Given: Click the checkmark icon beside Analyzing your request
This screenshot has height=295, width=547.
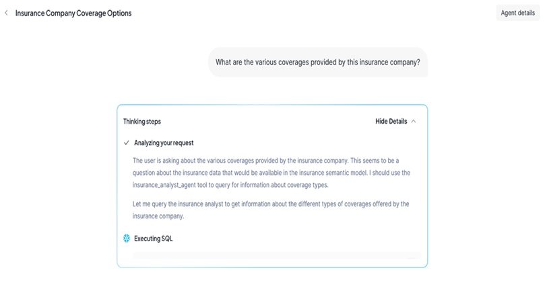Looking at the screenshot, I should (127, 143).
